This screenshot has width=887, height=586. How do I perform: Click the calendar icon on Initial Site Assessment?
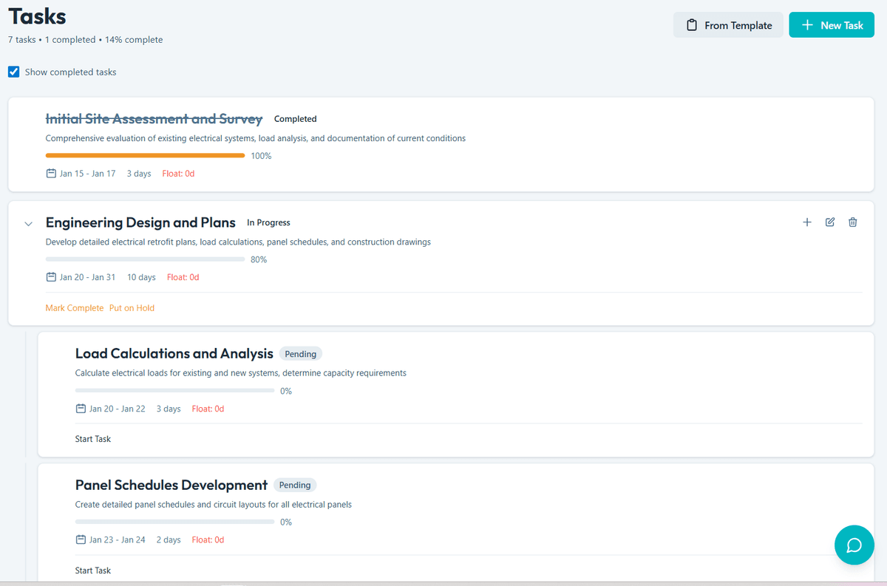point(50,173)
